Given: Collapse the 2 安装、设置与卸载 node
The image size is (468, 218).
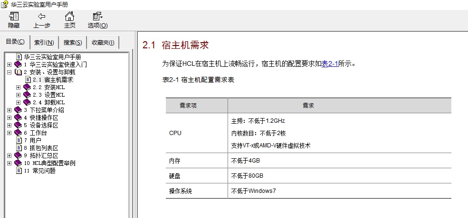Looking at the screenshot, I should [x=9, y=72].
